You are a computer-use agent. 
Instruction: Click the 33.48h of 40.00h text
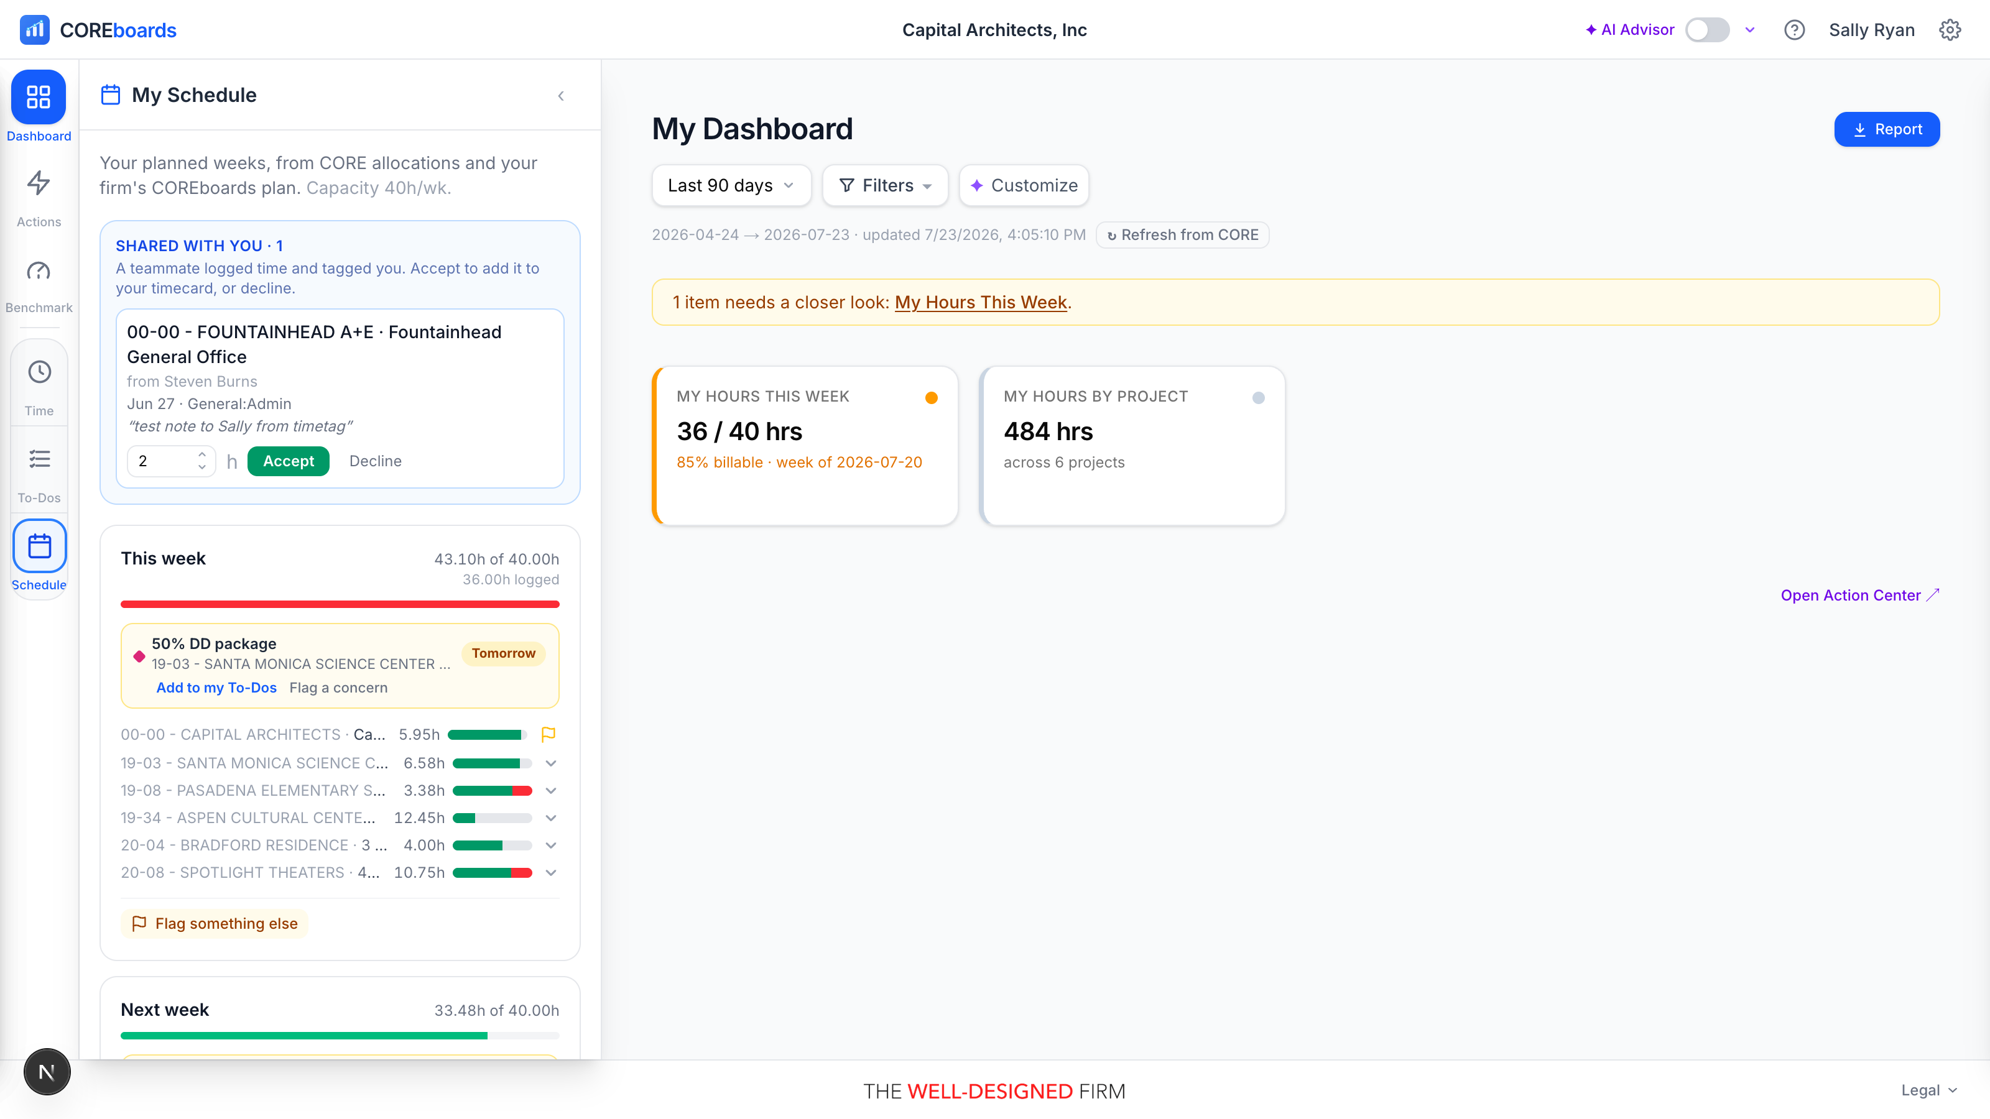[496, 1010]
